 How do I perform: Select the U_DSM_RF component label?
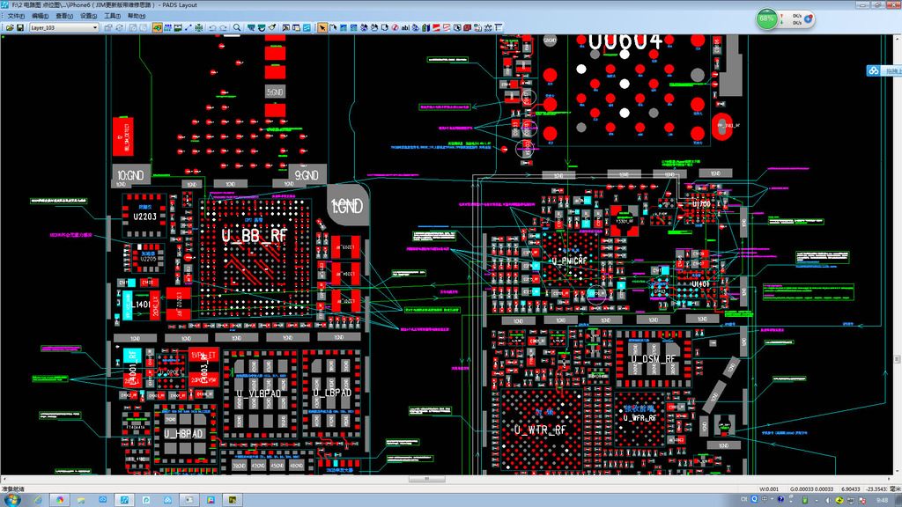(x=654, y=359)
